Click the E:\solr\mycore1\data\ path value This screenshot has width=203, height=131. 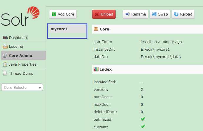[161, 57]
